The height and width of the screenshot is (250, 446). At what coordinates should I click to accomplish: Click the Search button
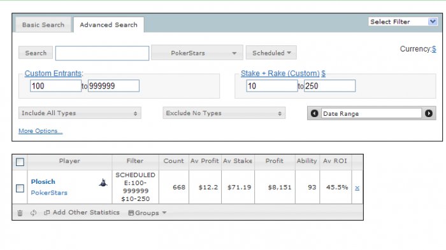point(36,53)
